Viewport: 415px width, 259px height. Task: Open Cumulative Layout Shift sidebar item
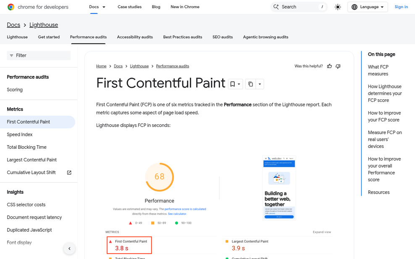click(x=31, y=173)
